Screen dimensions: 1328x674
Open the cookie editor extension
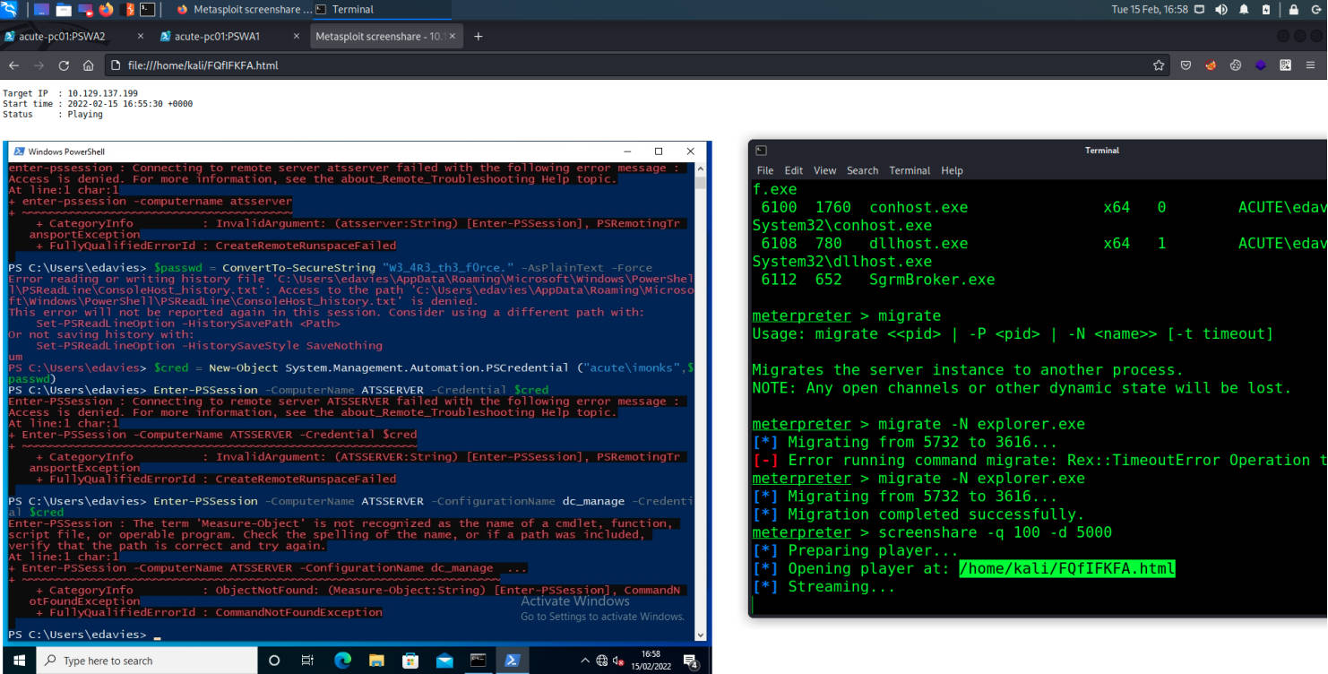point(1236,65)
